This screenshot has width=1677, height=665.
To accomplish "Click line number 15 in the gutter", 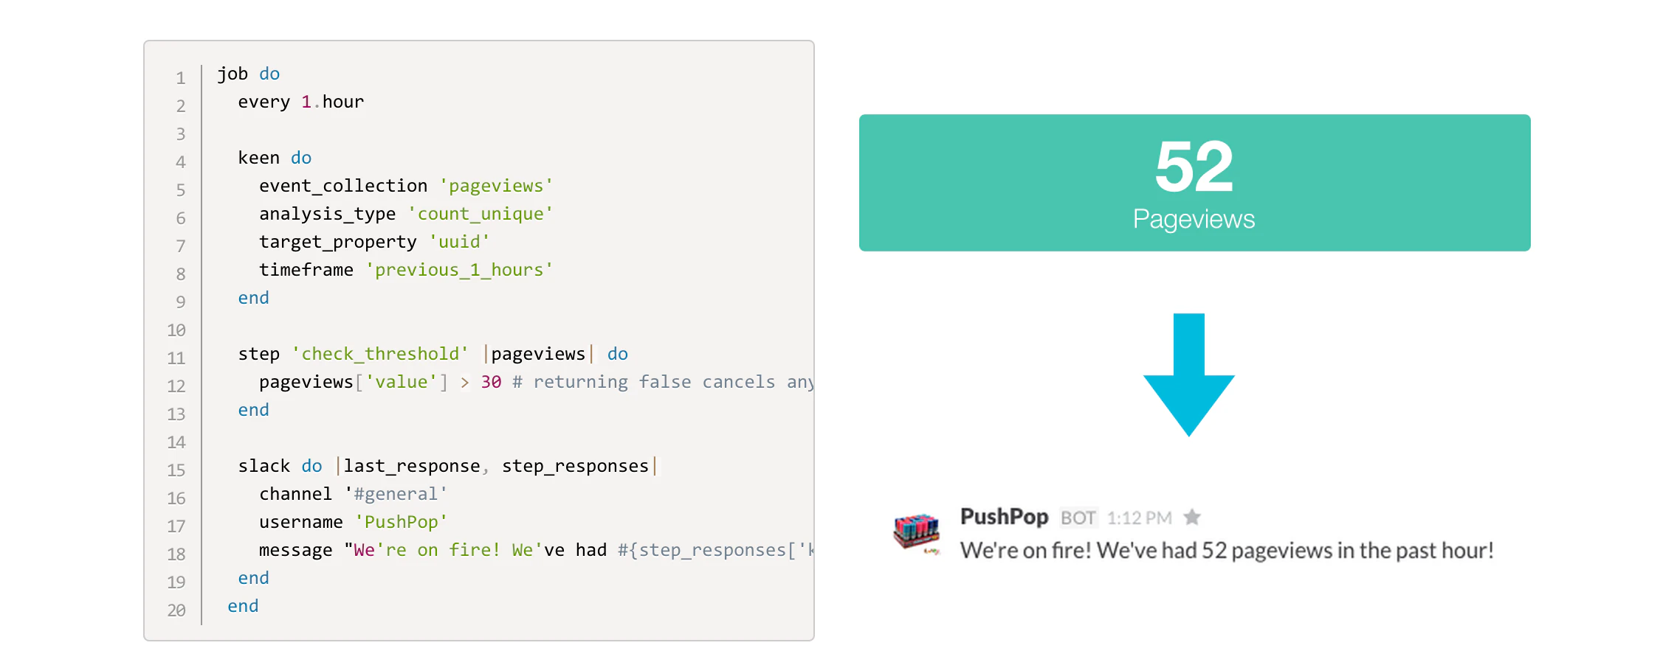I will [x=176, y=470].
